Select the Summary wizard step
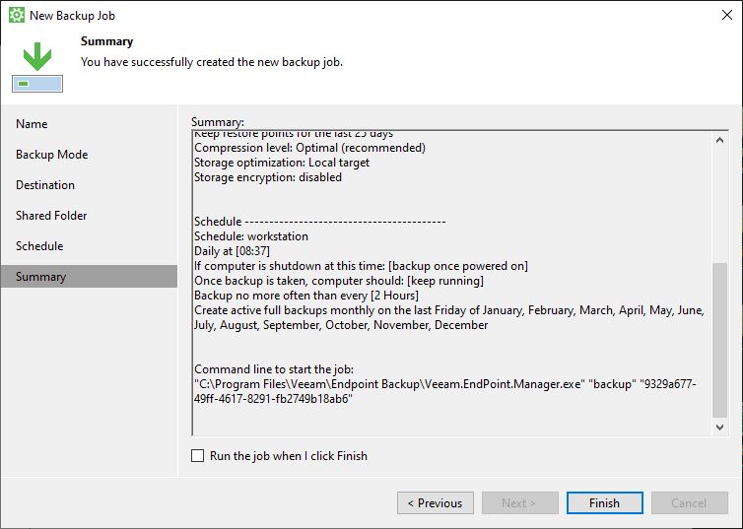The image size is (743, 529). [89, 277]
